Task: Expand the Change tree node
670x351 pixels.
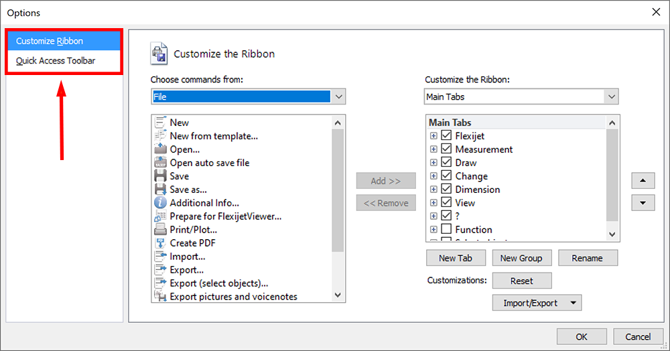Action: pos(433,176)
